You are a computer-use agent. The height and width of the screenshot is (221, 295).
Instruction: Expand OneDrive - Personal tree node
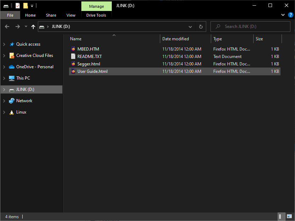tap(4, 67)
